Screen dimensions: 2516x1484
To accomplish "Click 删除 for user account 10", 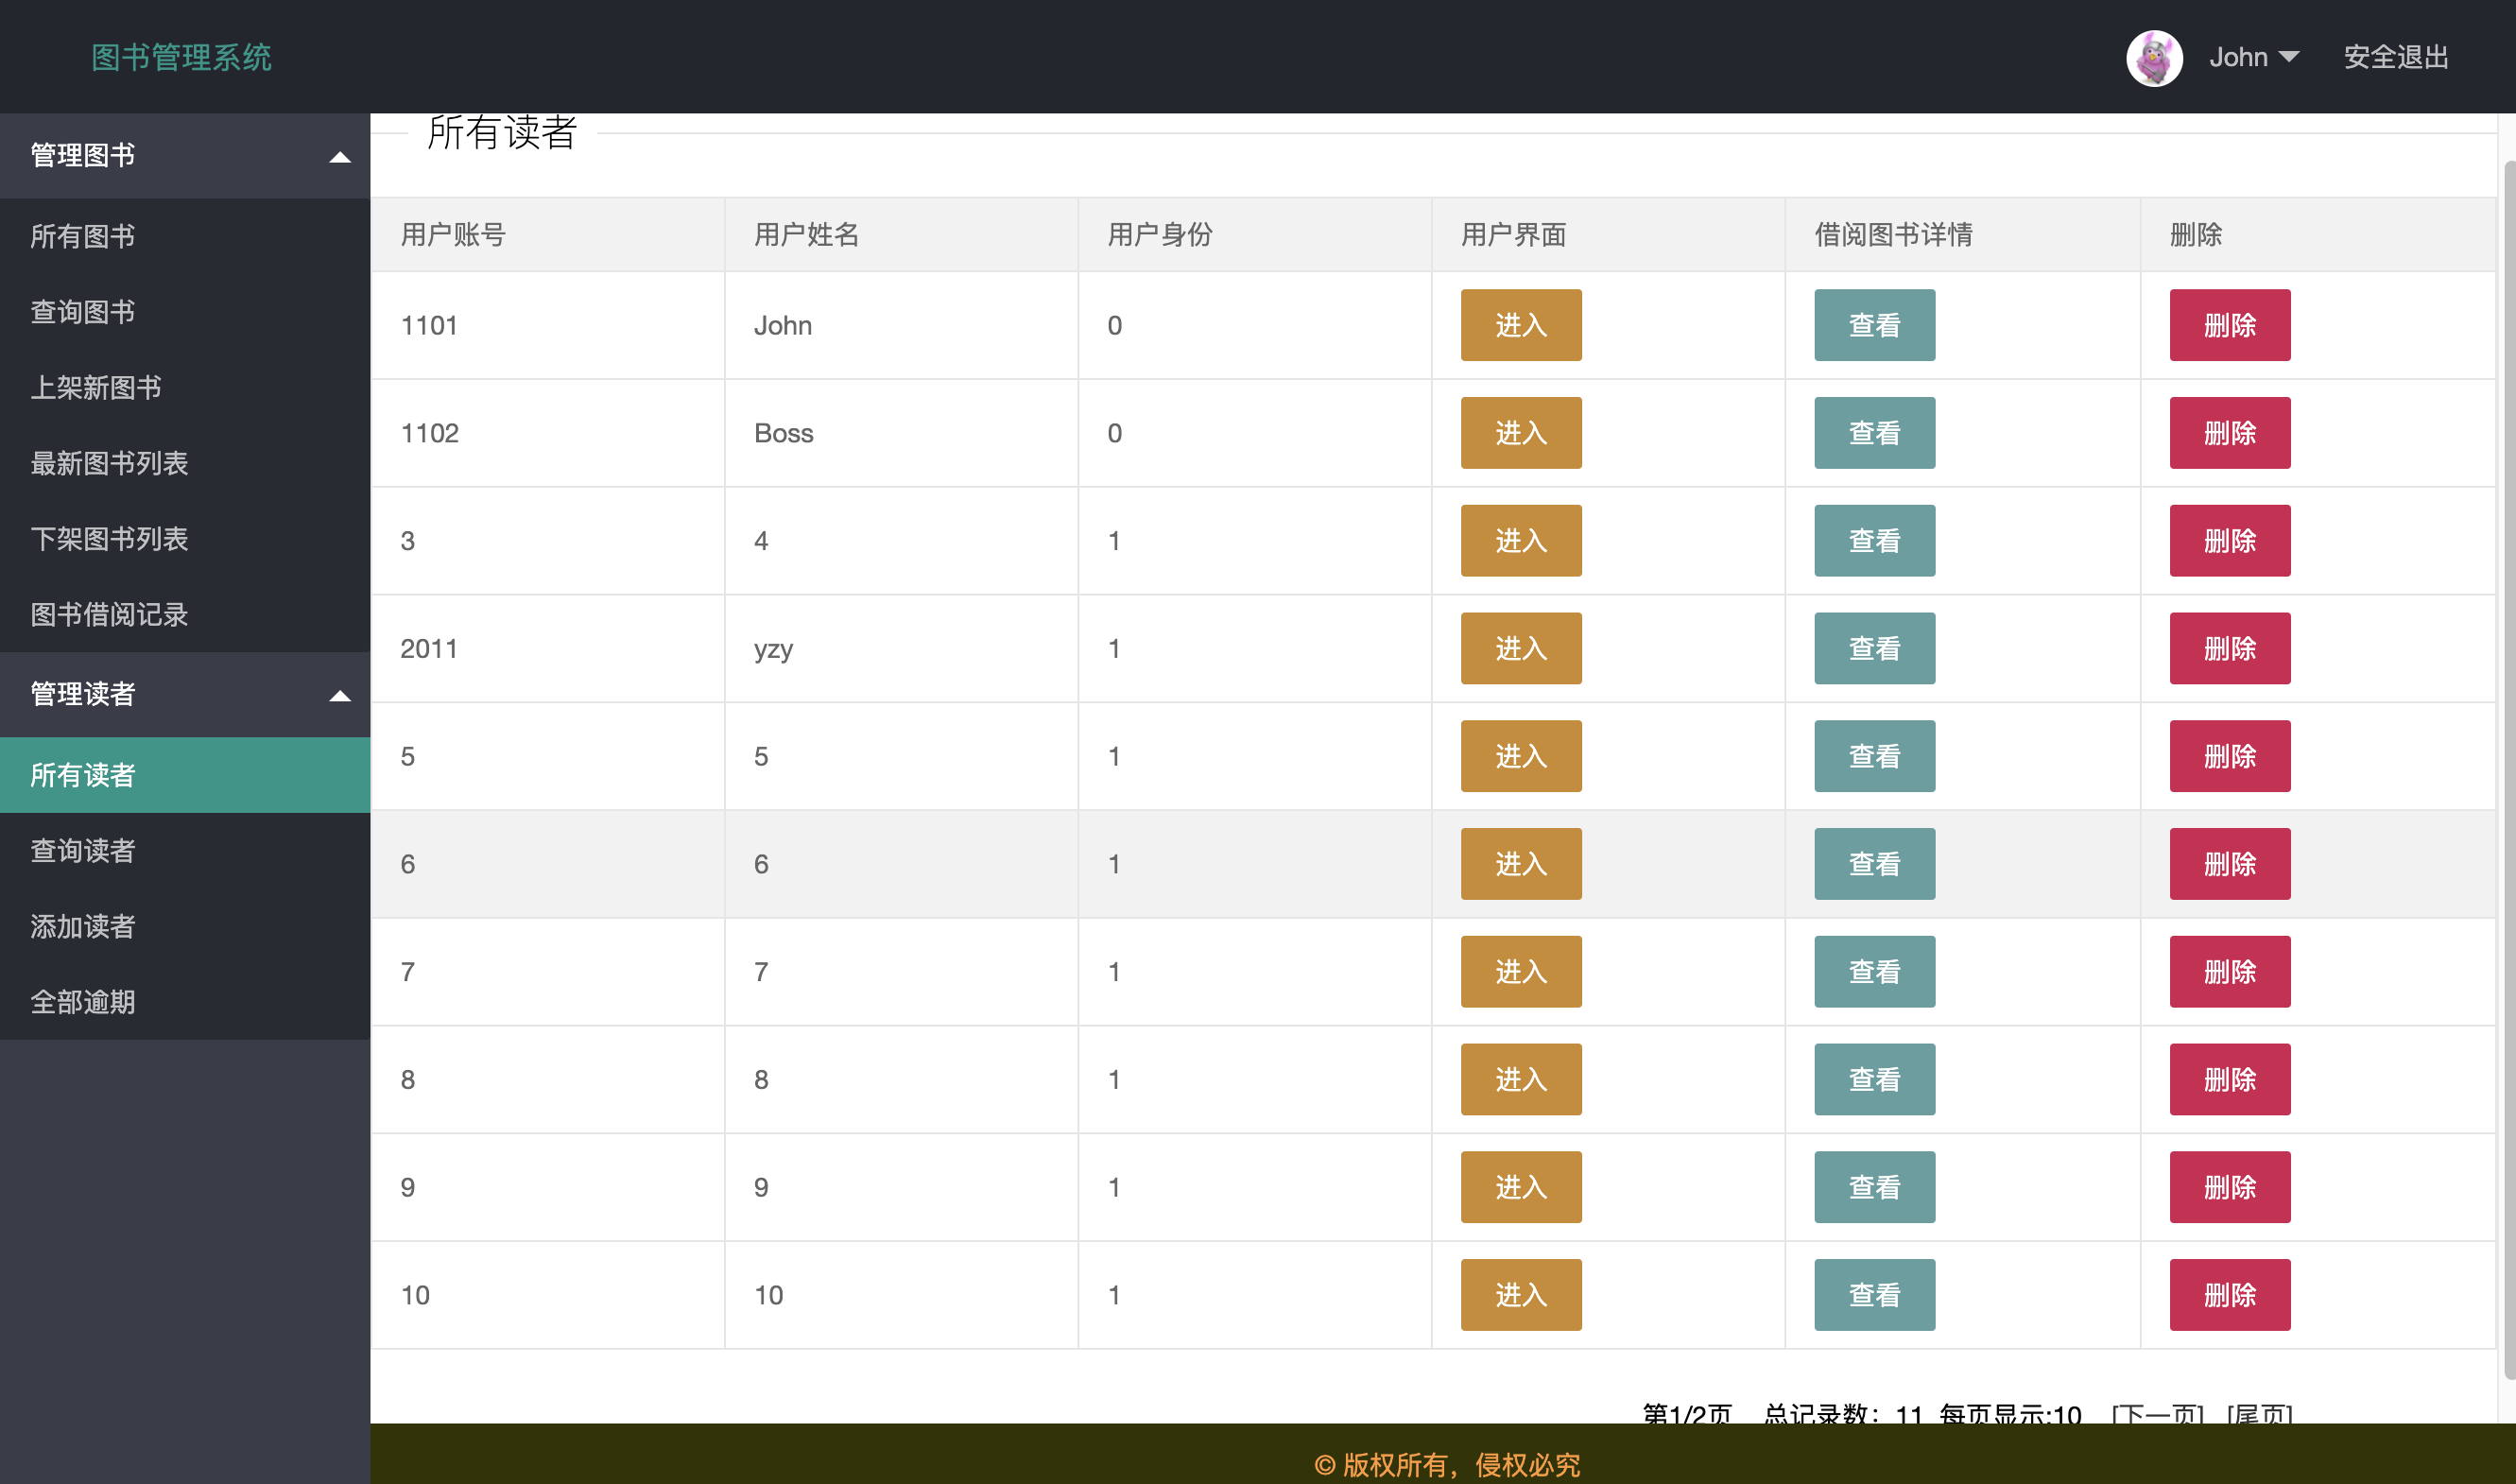I will (x=2229, y=1295).
